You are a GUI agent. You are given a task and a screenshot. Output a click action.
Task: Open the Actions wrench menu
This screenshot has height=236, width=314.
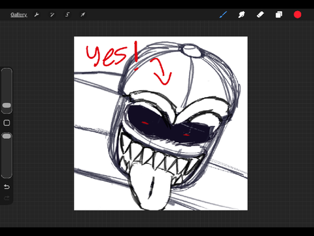click(37, 14)
